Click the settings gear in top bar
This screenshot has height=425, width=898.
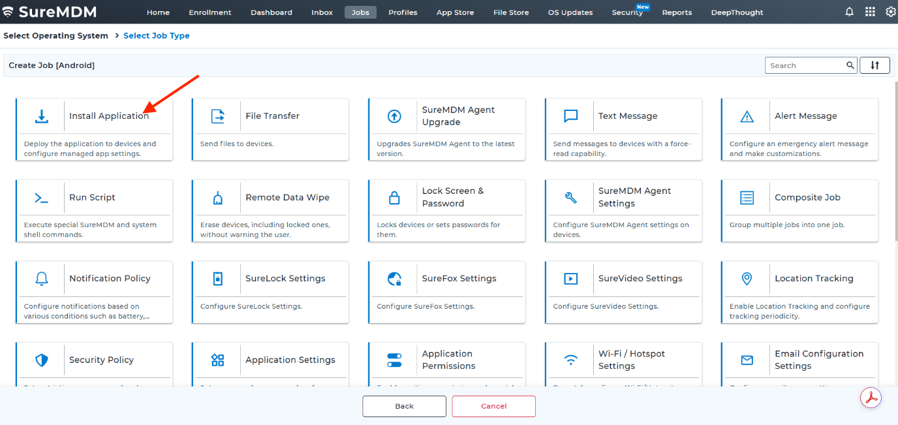point(890,12)
